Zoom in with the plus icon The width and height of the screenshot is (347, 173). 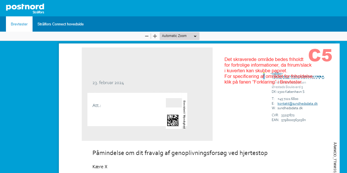pos(155,36)
